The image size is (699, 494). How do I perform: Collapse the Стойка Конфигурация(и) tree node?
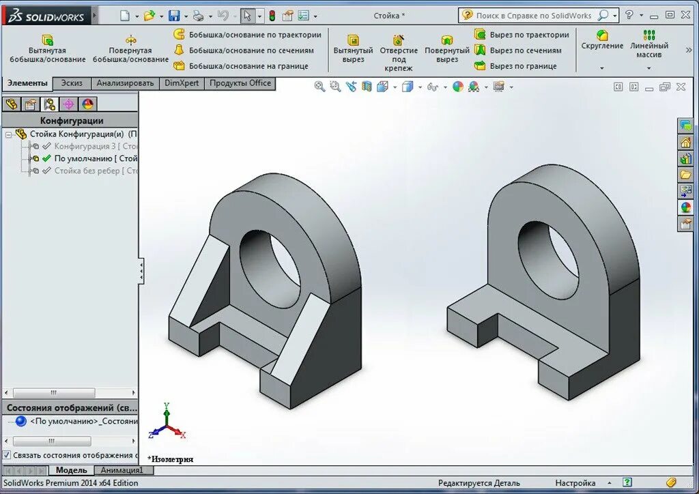click(x=8, y=134)
